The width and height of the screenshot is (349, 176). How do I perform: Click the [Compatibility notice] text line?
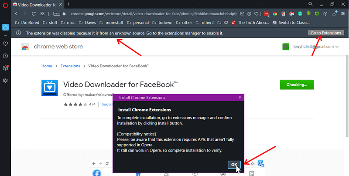137,134
